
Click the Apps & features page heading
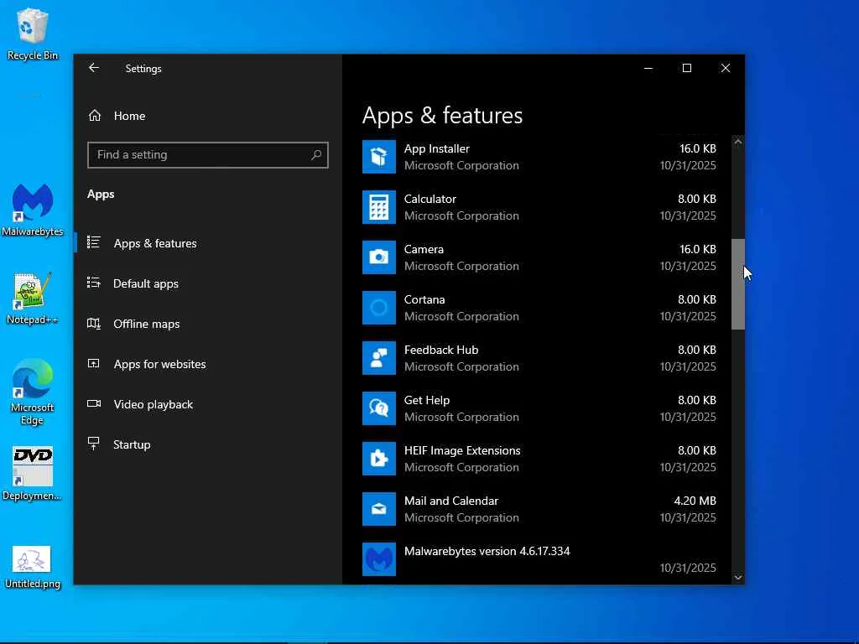point(442,116)
